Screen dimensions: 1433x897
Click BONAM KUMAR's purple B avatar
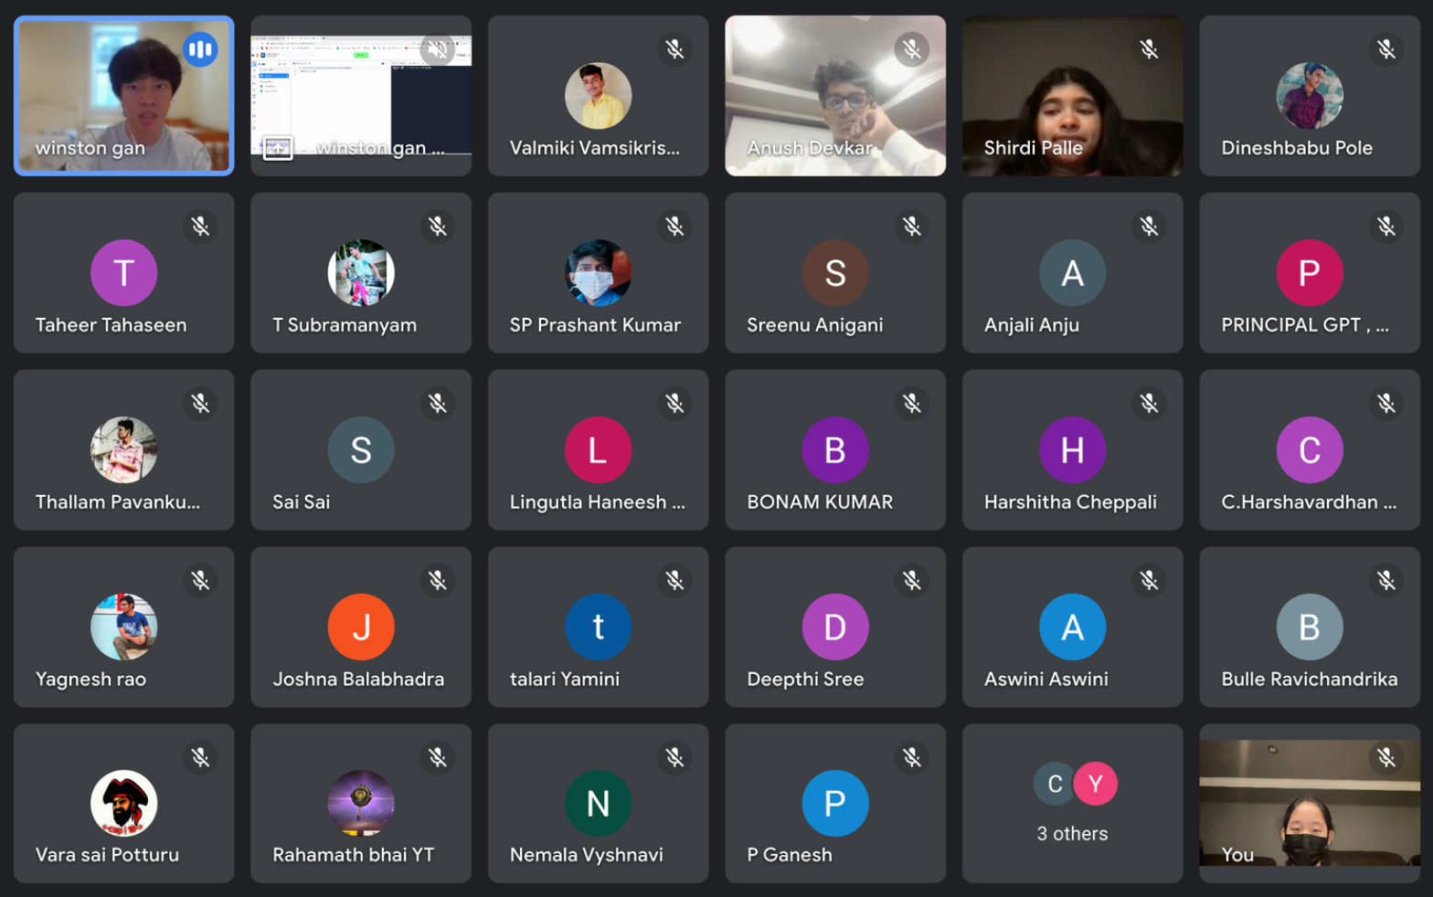835,450
